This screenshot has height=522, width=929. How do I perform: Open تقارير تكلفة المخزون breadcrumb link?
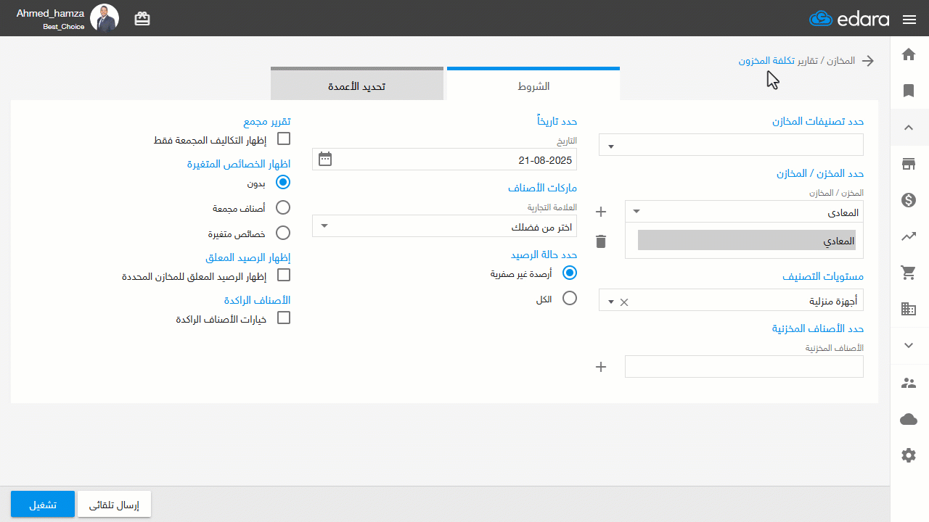tap(777, 61)
